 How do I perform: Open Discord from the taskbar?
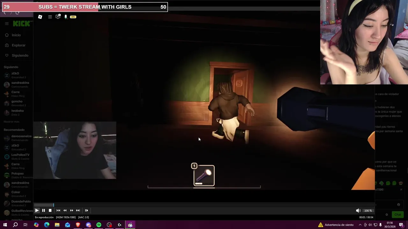pos(88,225)
